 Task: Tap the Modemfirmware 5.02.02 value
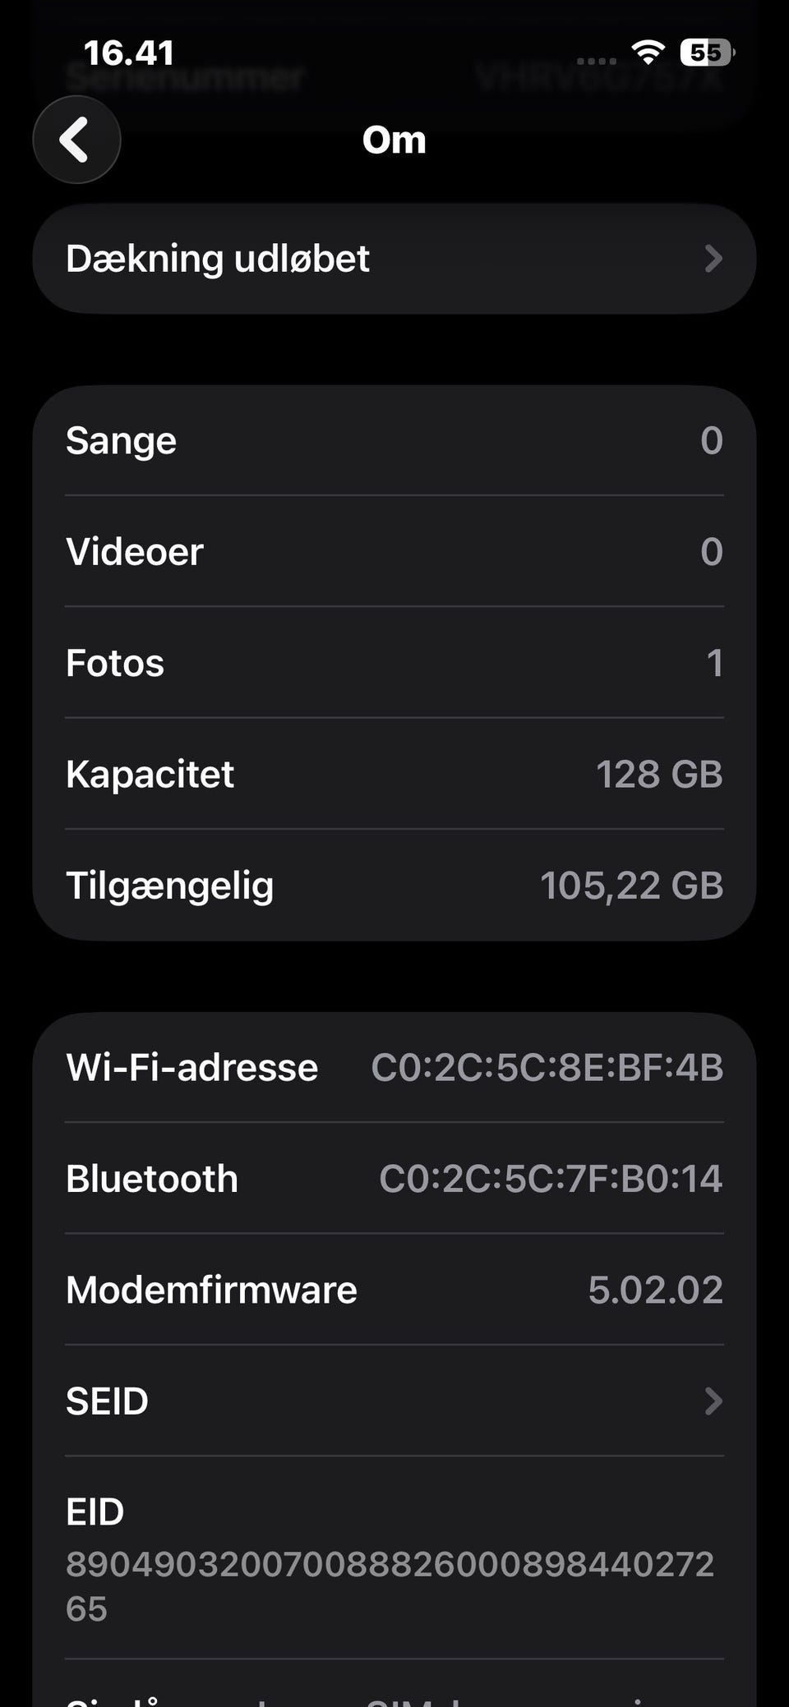pos(656,1290)
